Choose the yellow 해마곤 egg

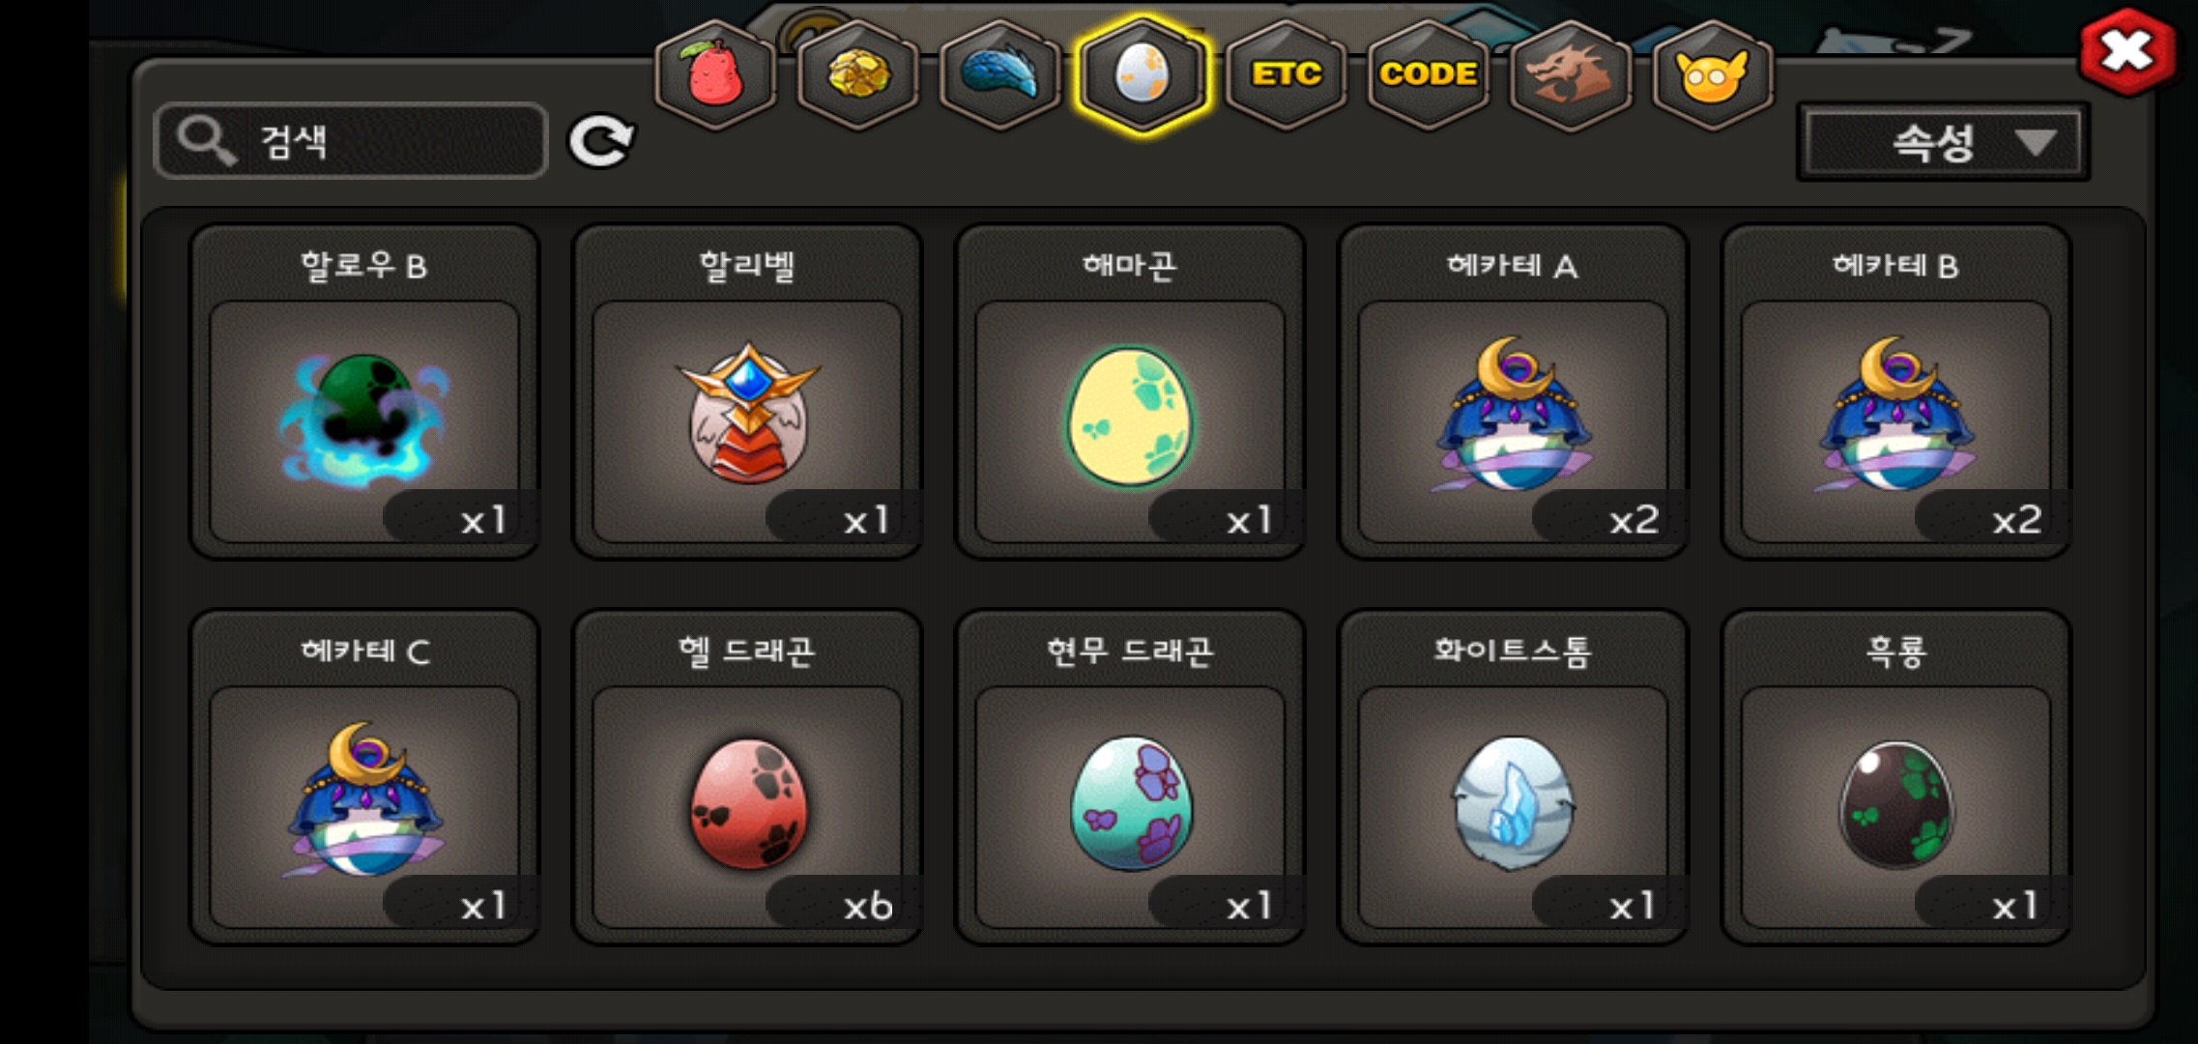coord(1130,391)
